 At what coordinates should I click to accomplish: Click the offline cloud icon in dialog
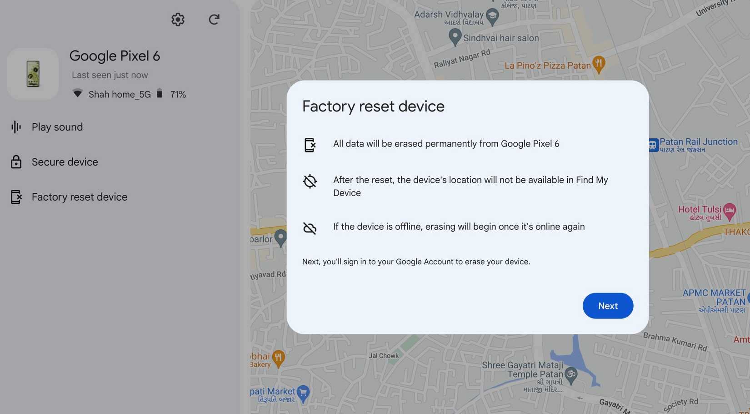(310, 228)
